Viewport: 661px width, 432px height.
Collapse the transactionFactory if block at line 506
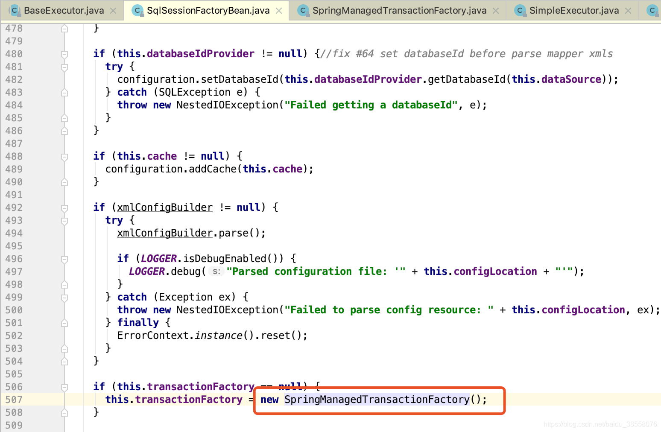point(64,387)
